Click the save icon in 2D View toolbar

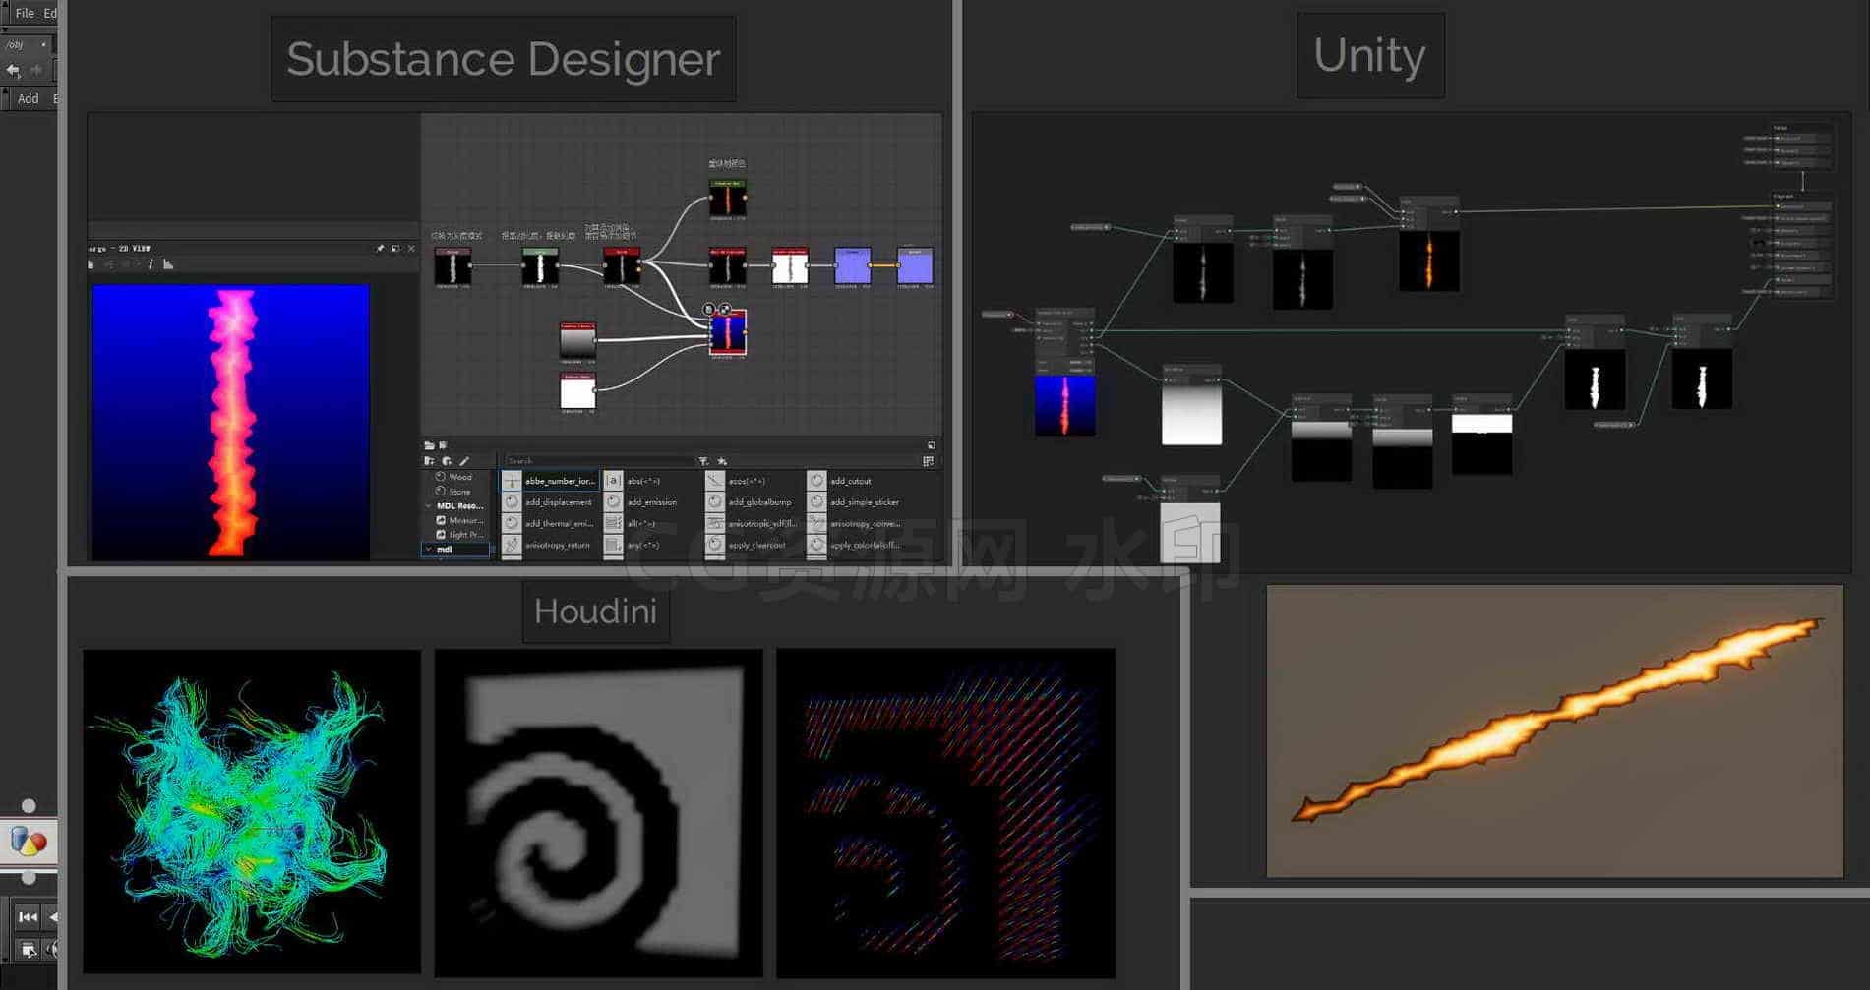tap(91, 264)
